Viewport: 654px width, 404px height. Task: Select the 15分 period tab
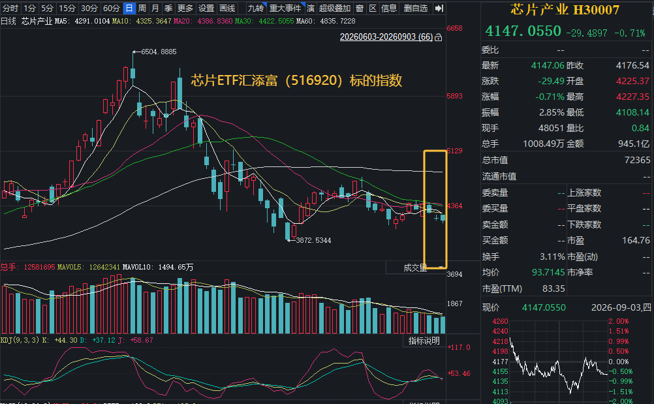coord(67,8)
